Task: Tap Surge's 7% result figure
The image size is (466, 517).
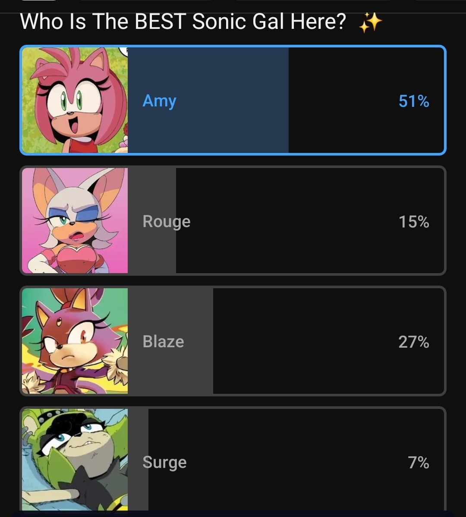Action: tap(419, 463)
